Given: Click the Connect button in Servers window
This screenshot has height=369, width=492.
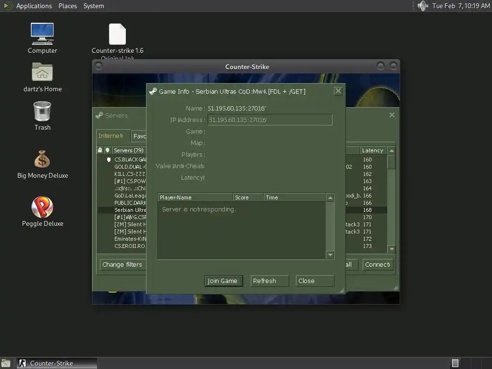Looking at the screenshot, I should click(x=378, y=265).
